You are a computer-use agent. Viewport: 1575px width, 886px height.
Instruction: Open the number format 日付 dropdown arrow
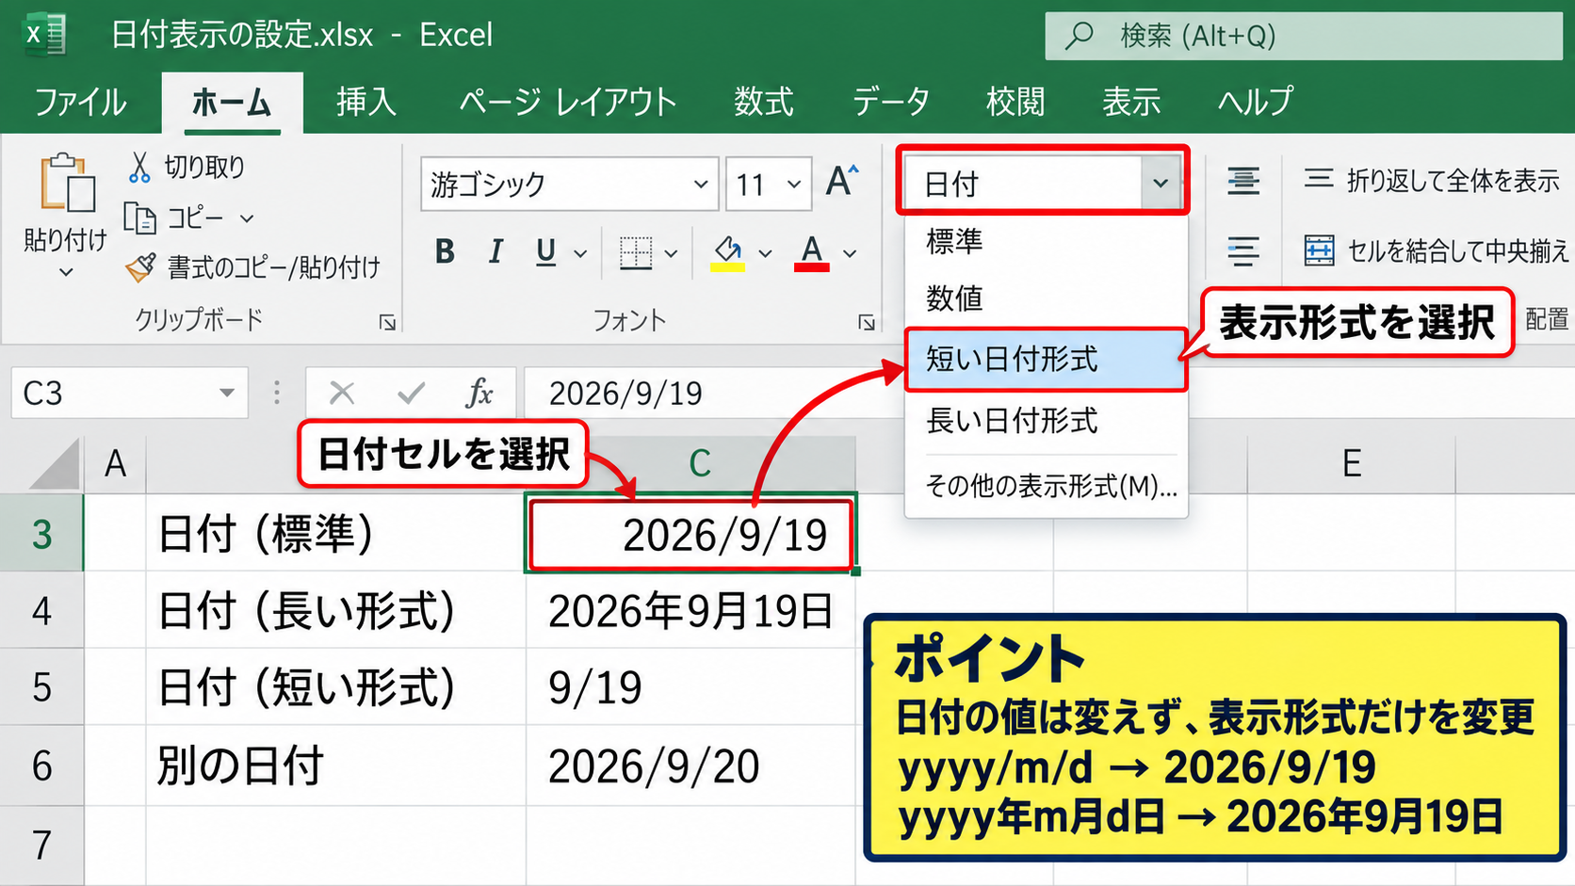[x=1161, y=184]
